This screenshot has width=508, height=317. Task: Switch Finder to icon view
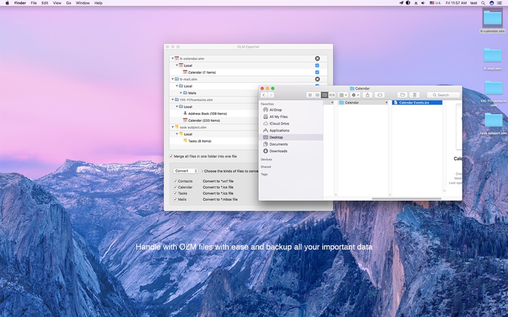pyautogui.click(x=310, y=95)
